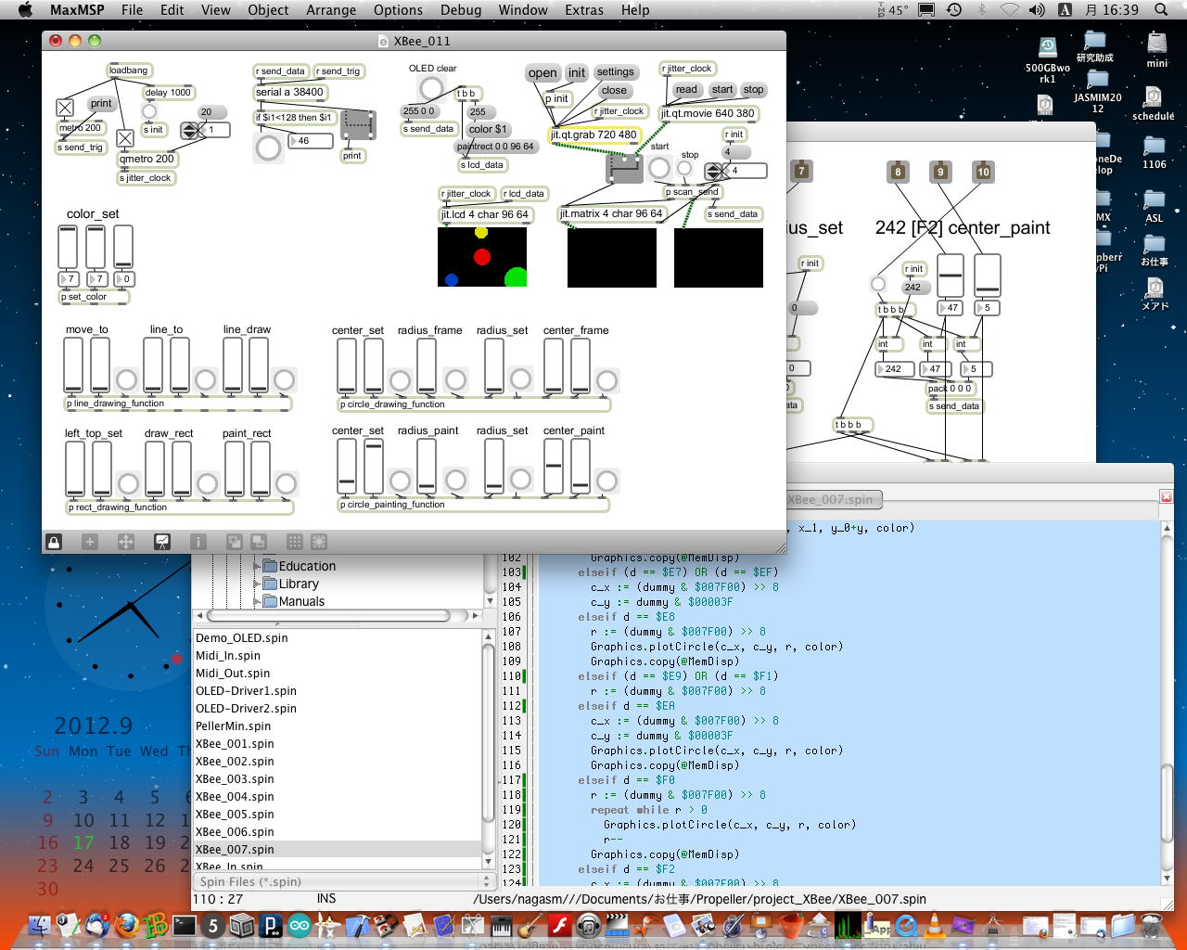Click the settings message box
The width and height of the screenshot is (1187, 950).
(615, 72)
